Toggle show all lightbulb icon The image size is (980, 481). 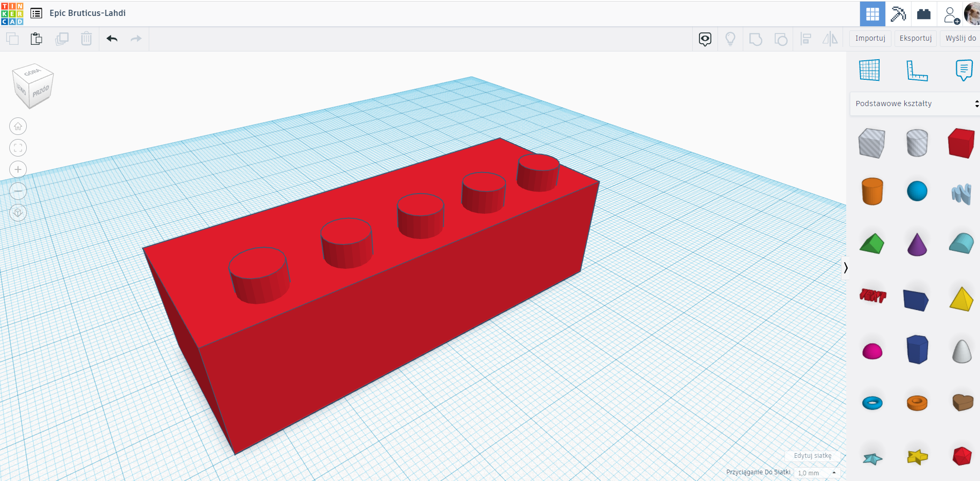pyautogui.click(x=730, y=39)
